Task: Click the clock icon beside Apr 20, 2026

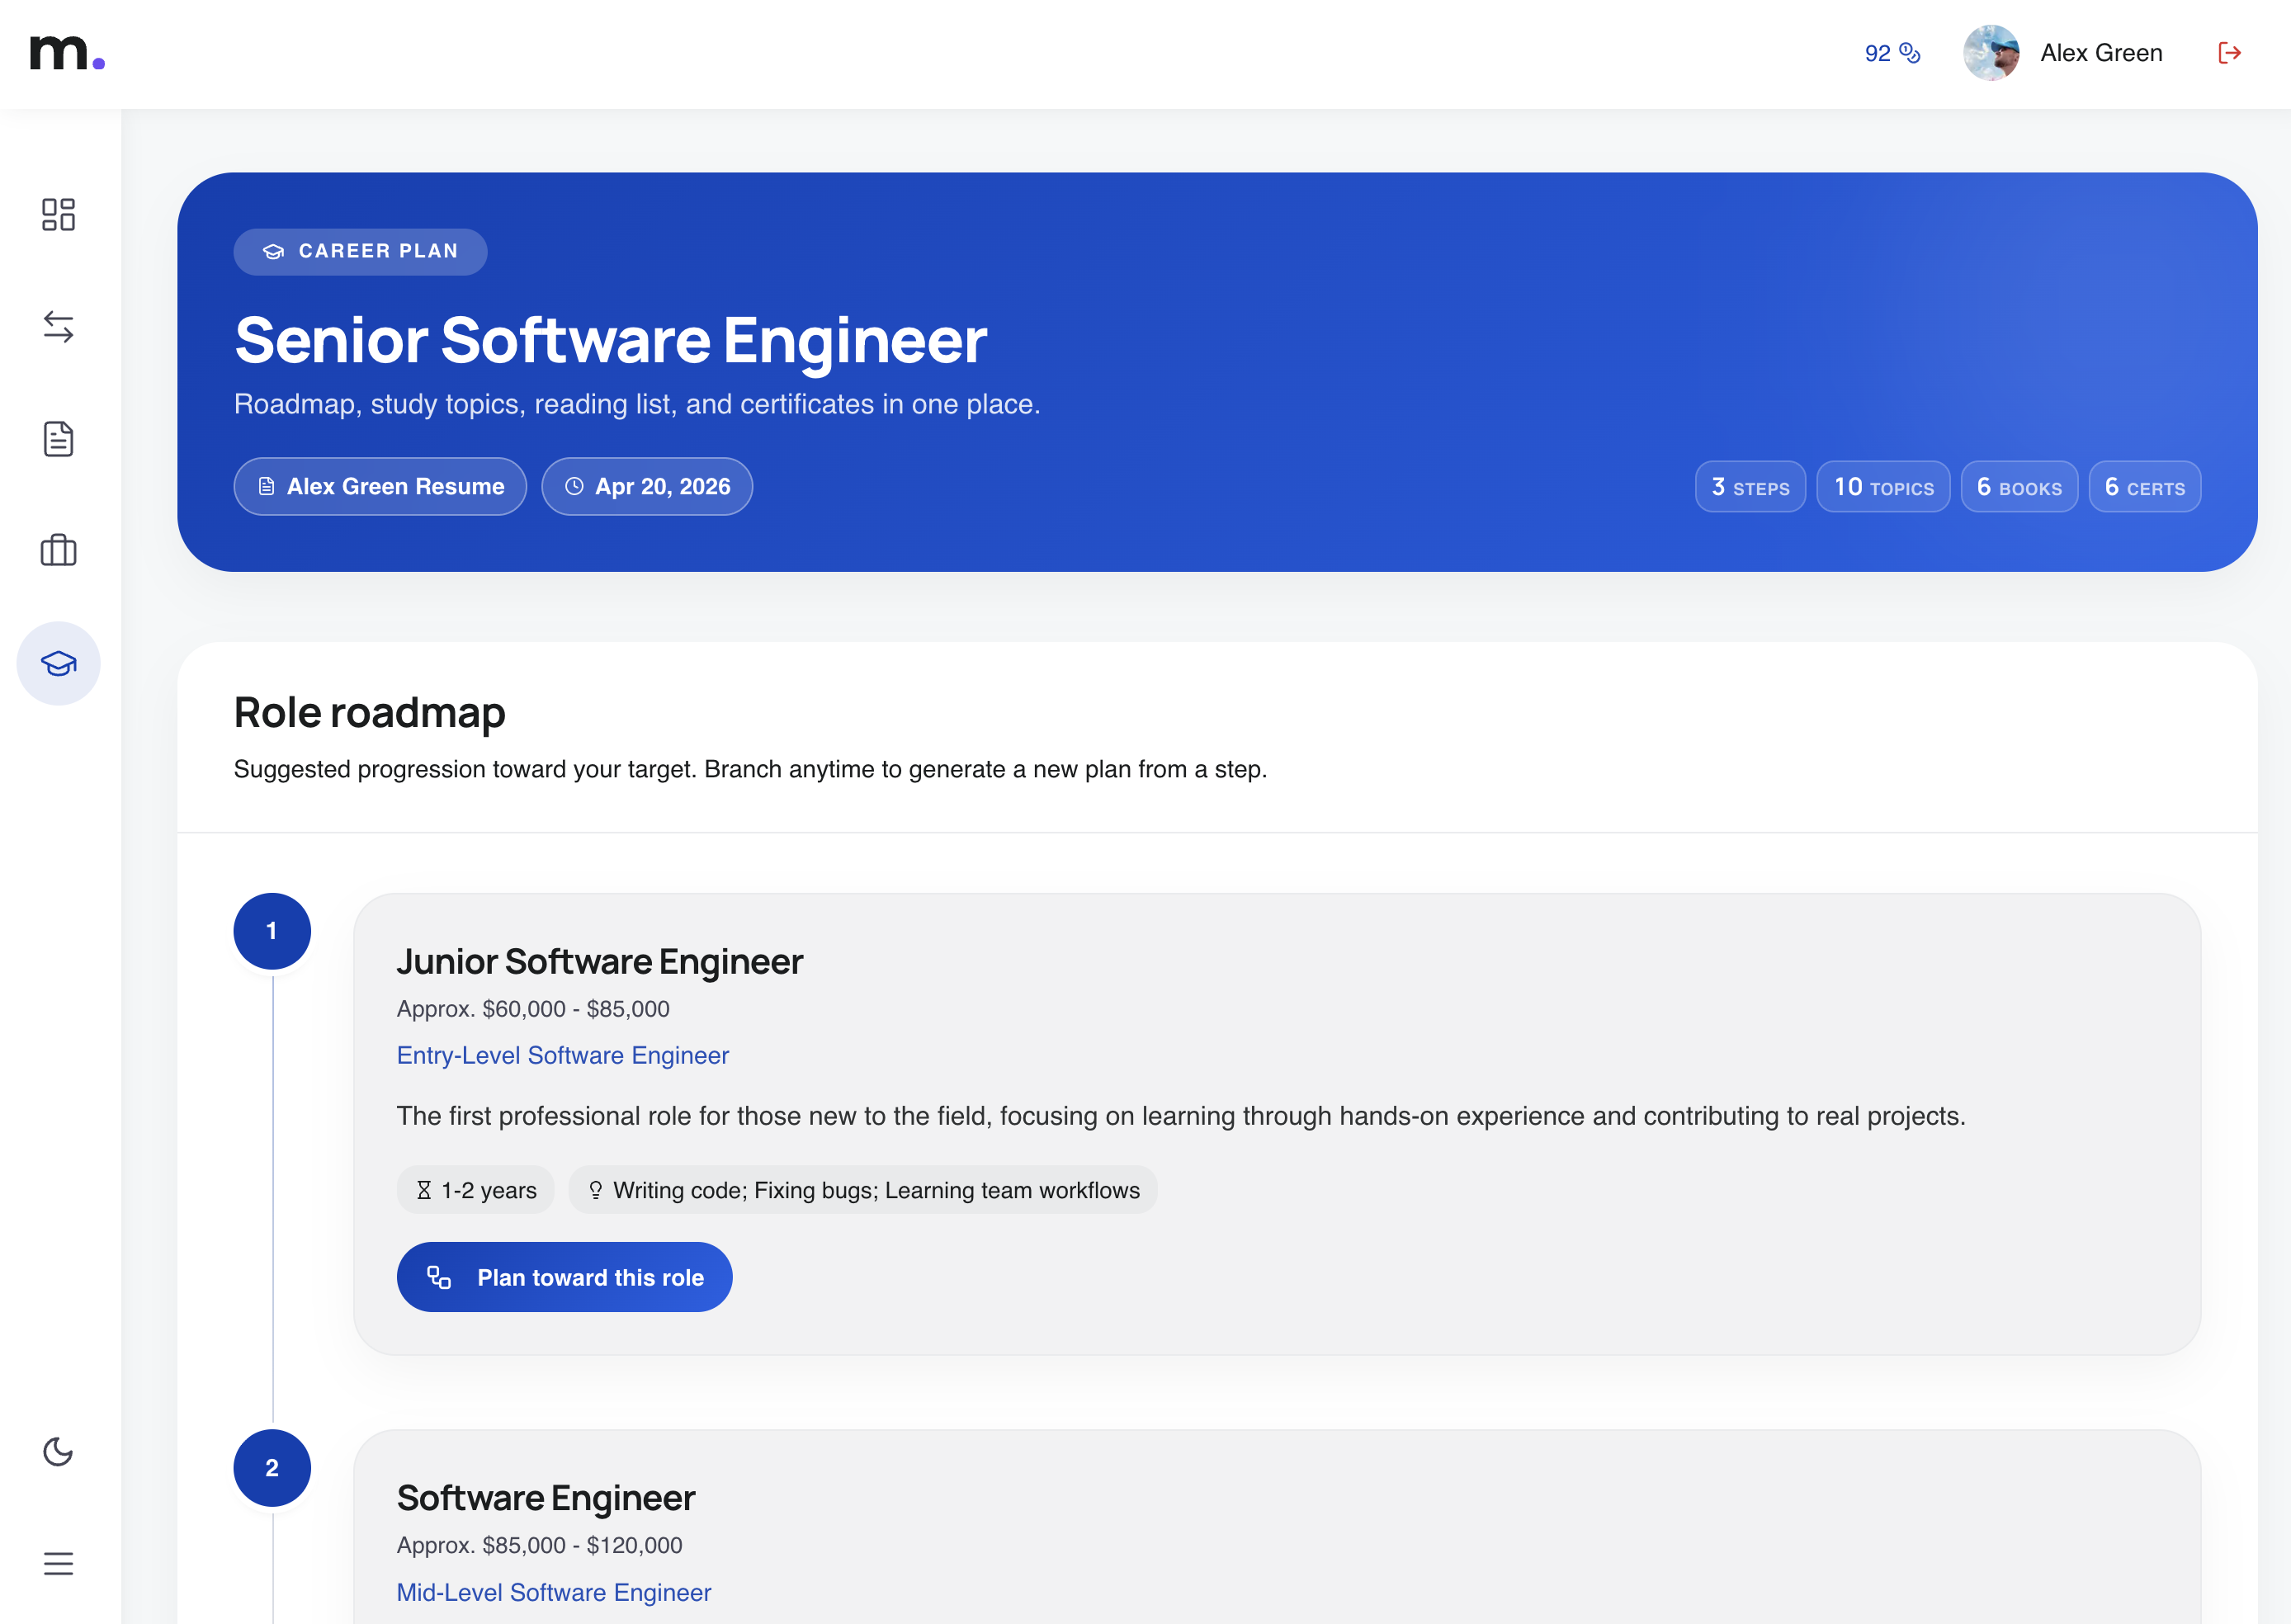Action: 574,486
